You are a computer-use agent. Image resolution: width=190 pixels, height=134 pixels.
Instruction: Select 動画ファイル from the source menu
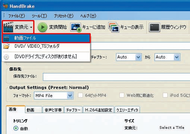click(46, 38)
